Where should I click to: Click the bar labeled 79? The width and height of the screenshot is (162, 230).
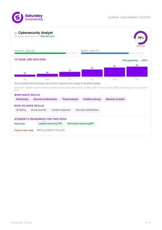coord(92,73)
